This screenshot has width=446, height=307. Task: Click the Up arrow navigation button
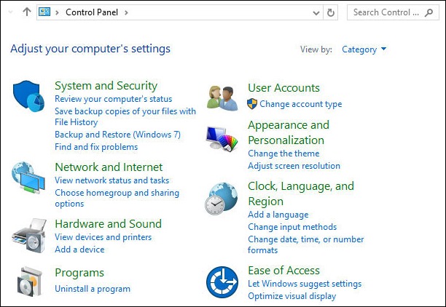tap(27, 12)
